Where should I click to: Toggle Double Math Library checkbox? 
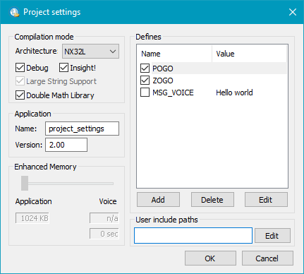20,95
